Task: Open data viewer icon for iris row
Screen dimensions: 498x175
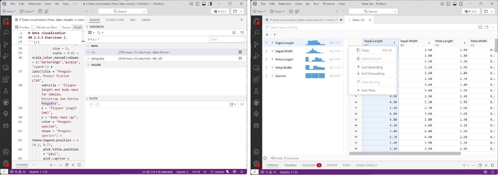Action: 240,52
